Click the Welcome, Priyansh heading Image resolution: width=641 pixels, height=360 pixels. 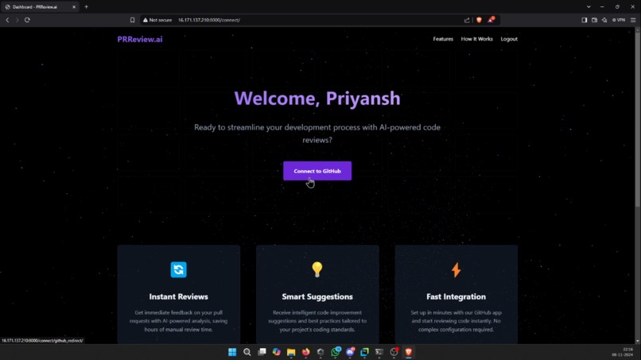point(317,99)
